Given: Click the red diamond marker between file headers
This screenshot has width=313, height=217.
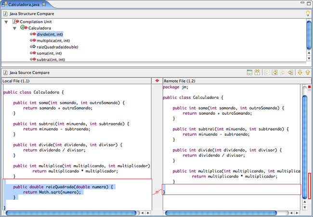Looking at the screenshot, I should pos(157,81).
